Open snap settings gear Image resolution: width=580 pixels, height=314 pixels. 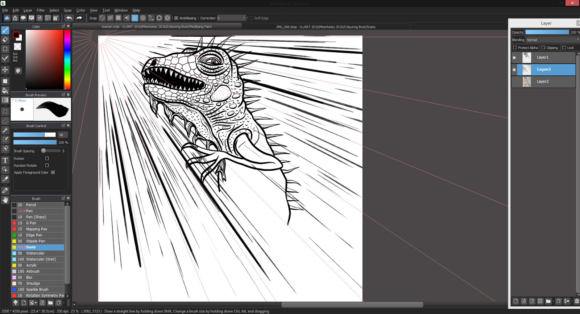(x=167, y=18)
